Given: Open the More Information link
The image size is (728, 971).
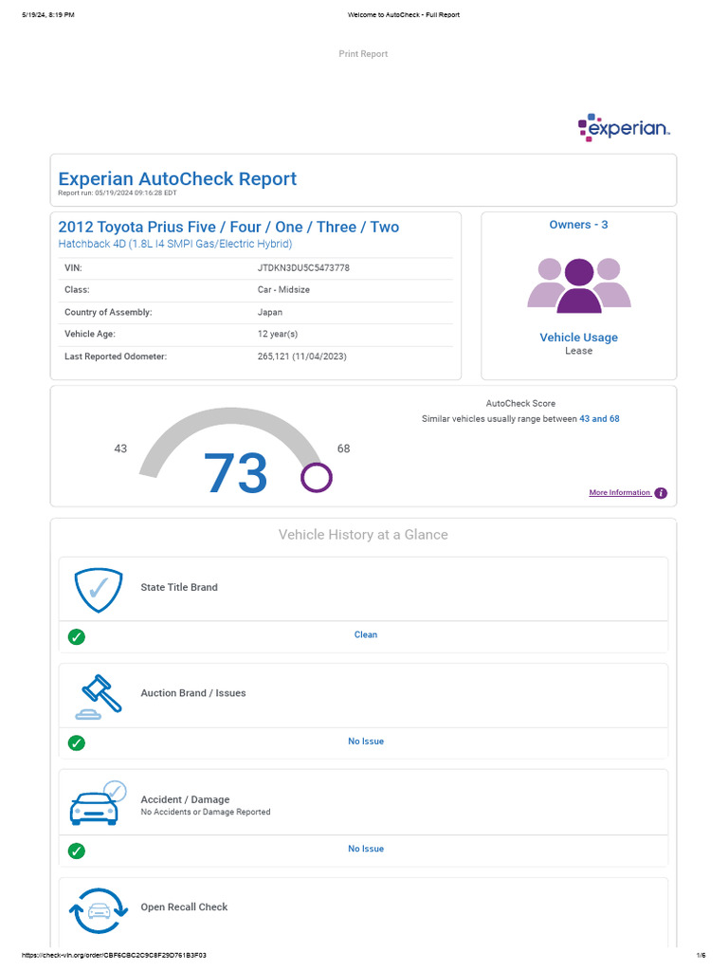Looking at the screenshot, I should tap(620, 493).
